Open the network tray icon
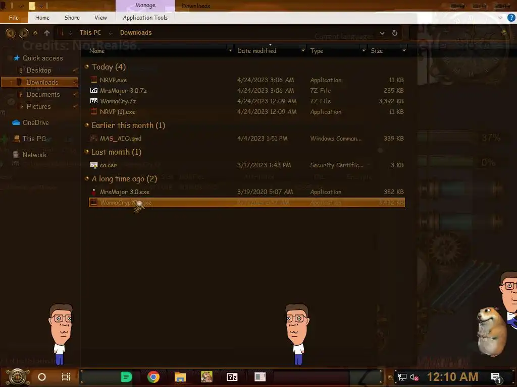The height and width of the screenshot is (387, 517). (x=402, y=377)
